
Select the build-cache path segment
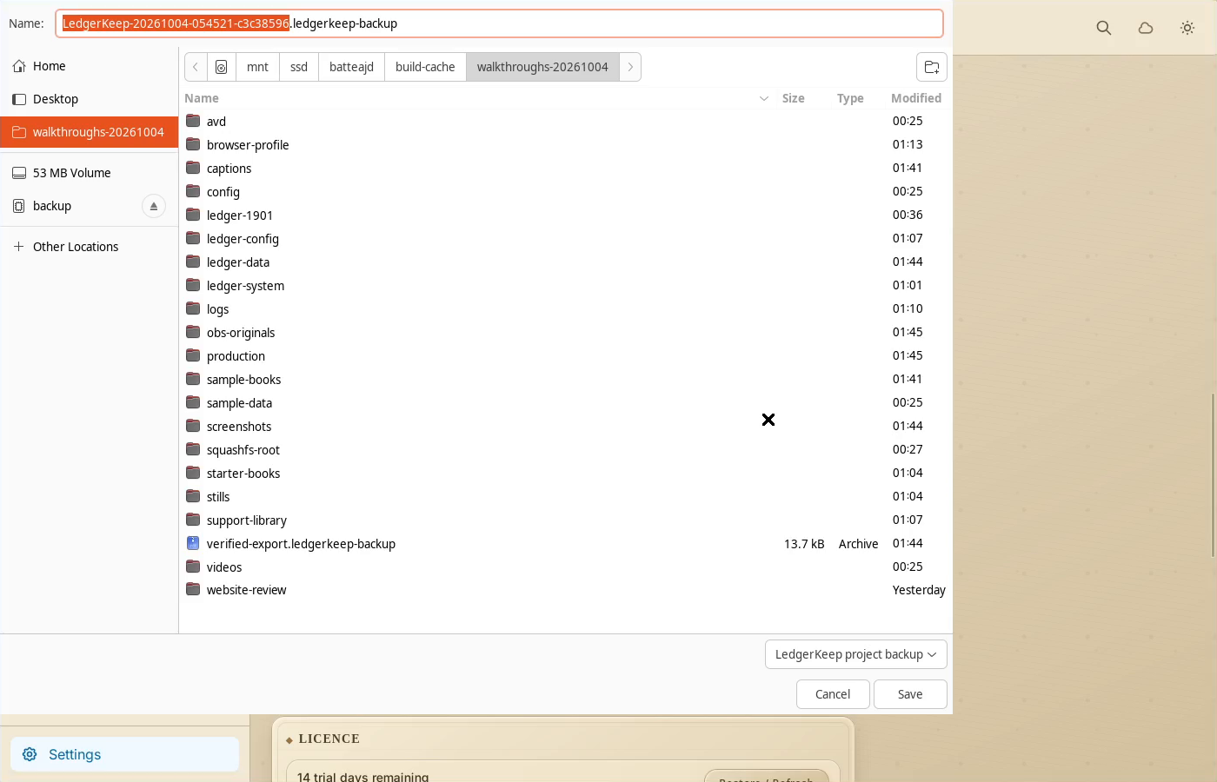(x=425, y=67)
